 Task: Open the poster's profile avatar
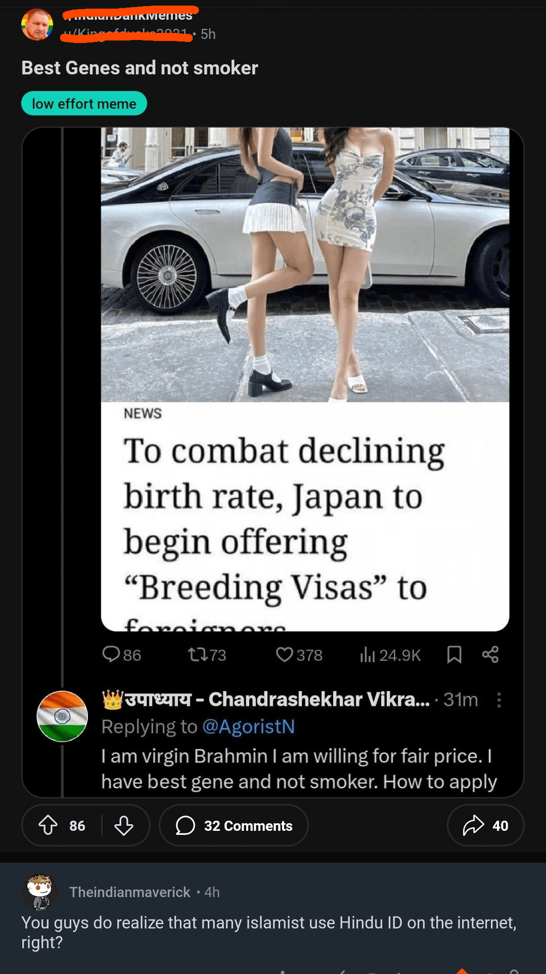coord(37,24)
